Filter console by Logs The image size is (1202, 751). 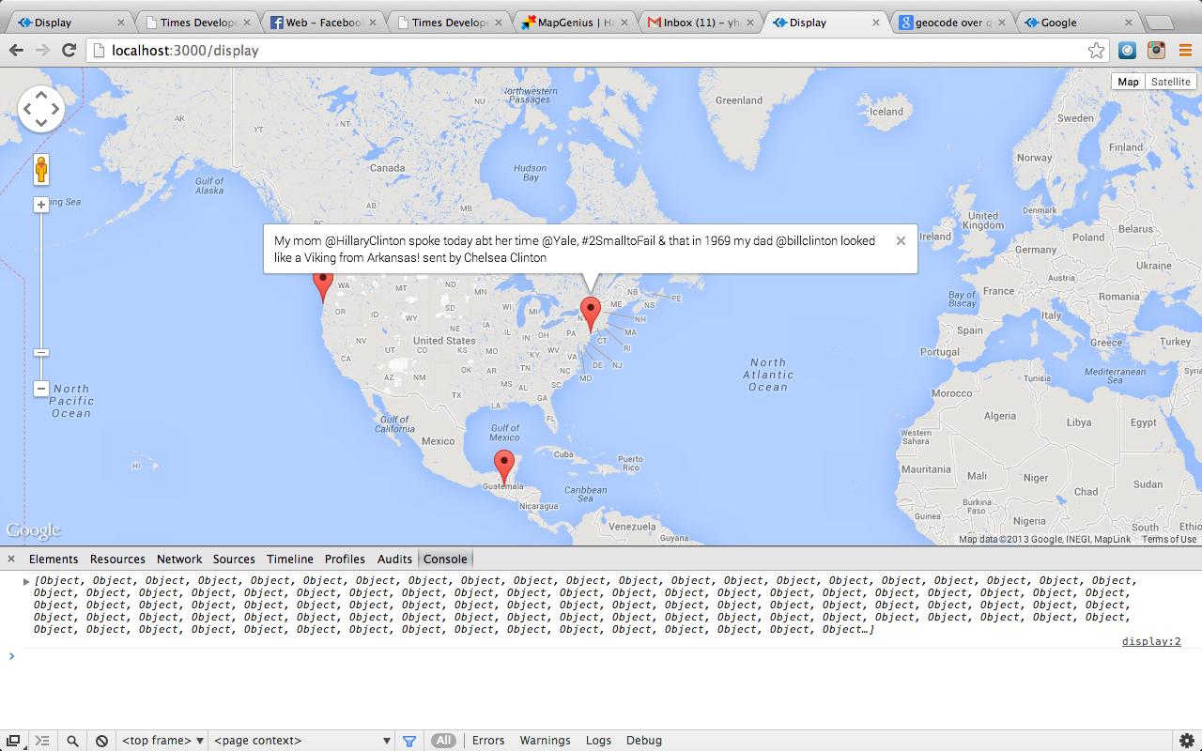tap(598, 741)
